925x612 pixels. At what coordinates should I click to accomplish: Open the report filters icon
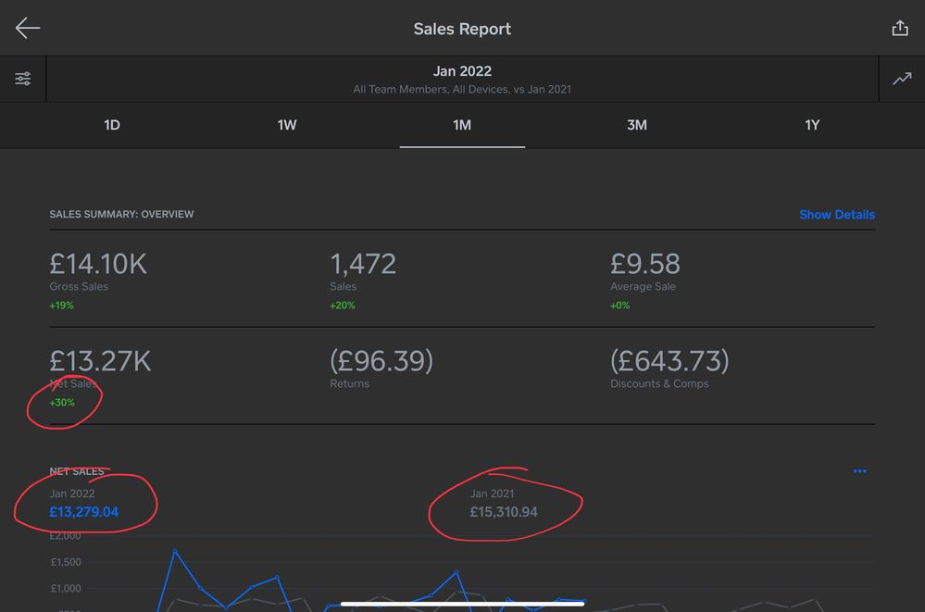pos(23,79)
